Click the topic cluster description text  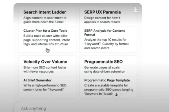[46, 40]
